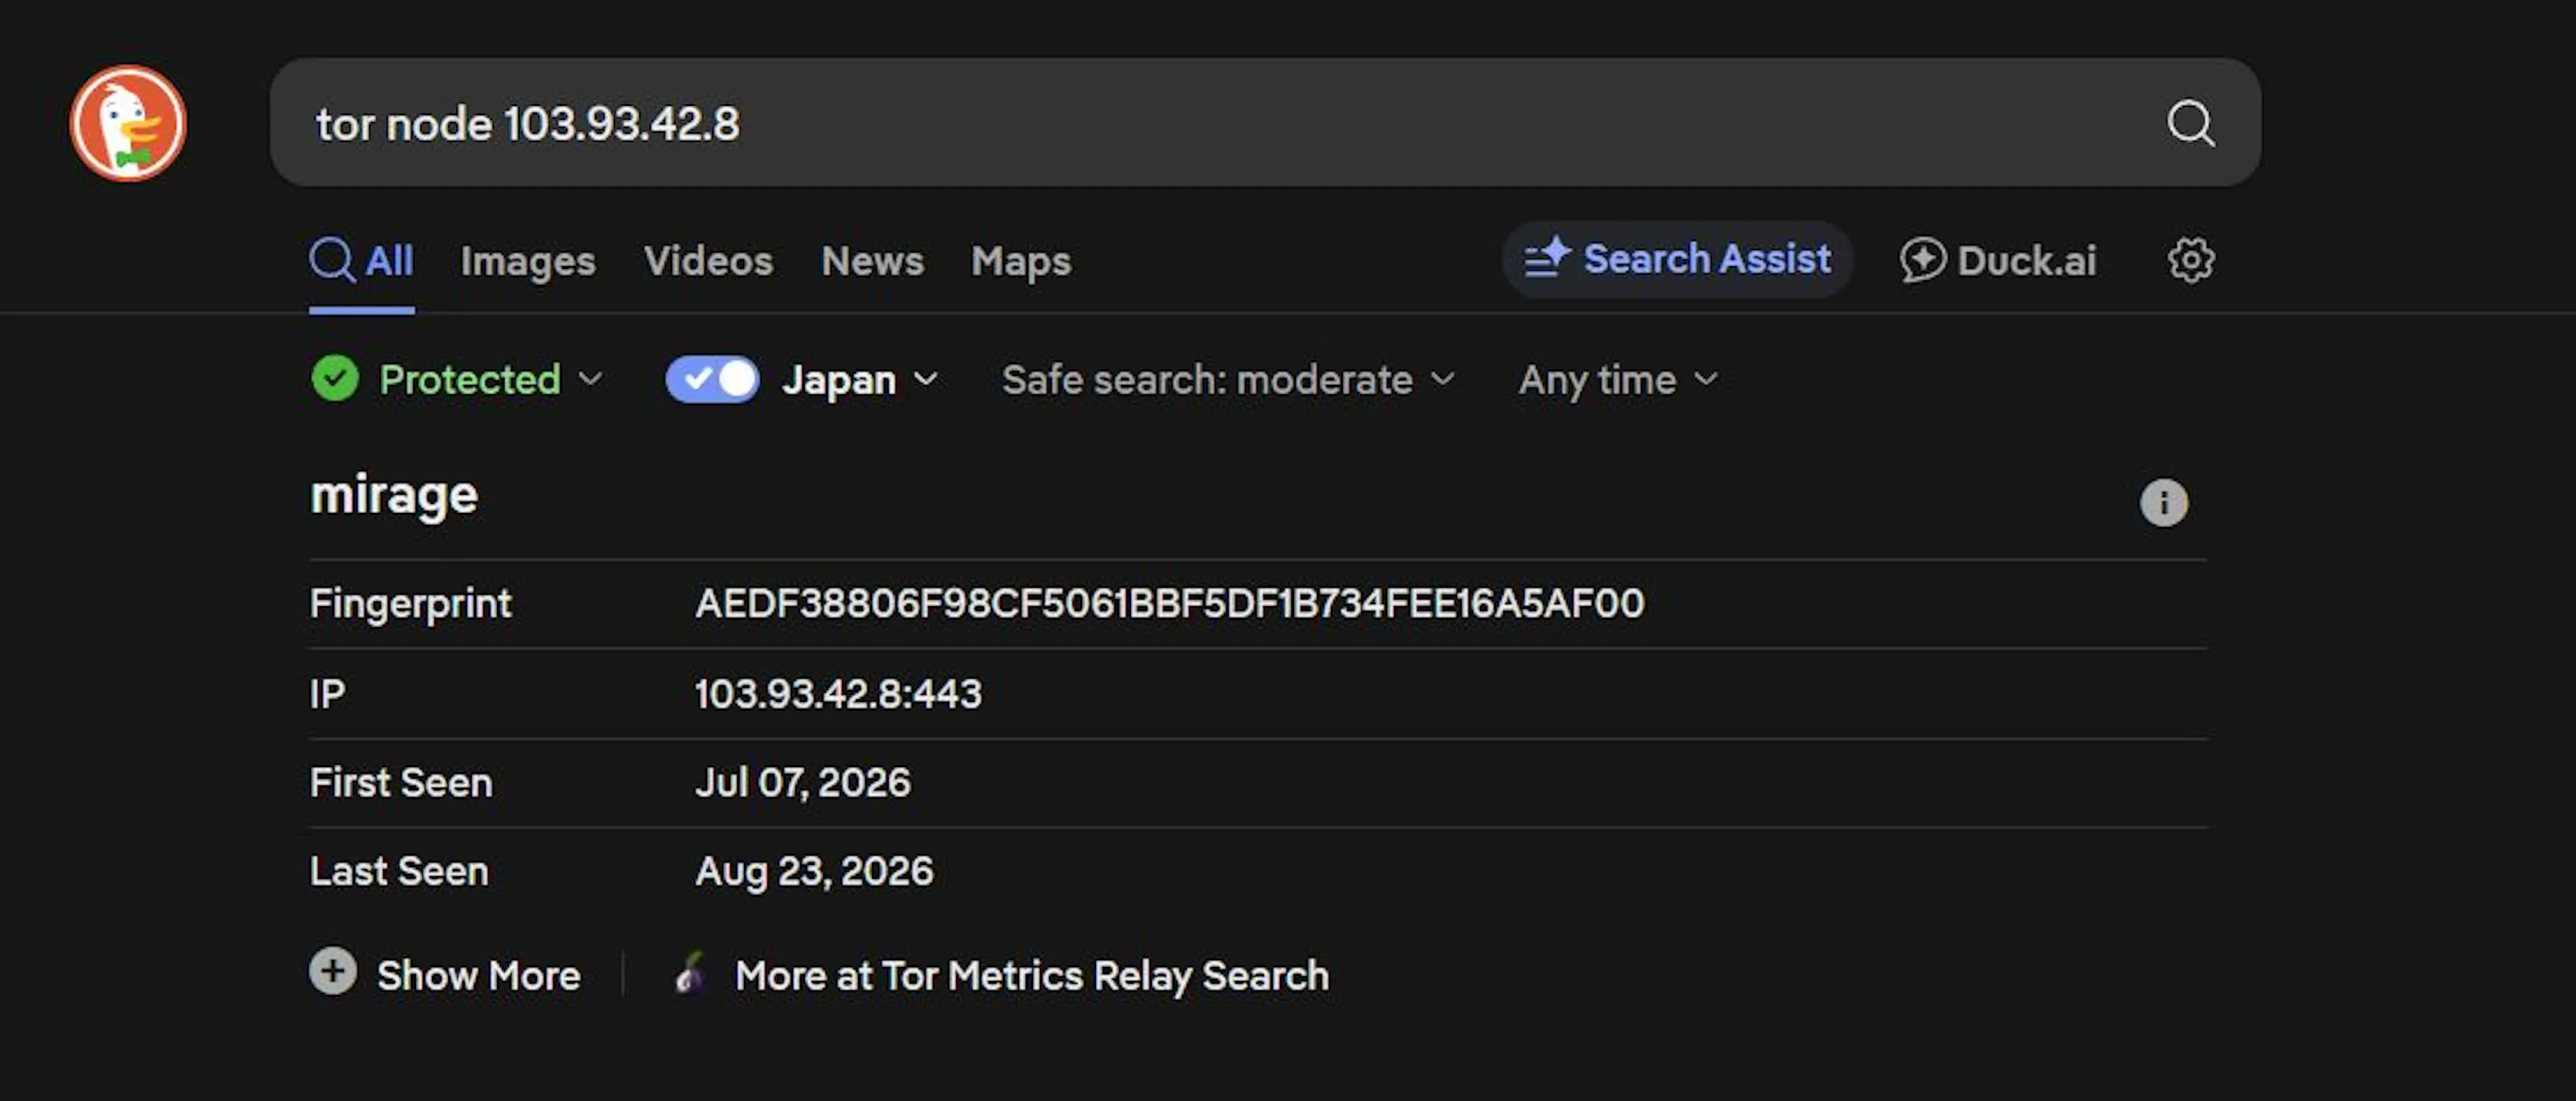Click the IP row label
The image size is (2576, 1101).
327,693
